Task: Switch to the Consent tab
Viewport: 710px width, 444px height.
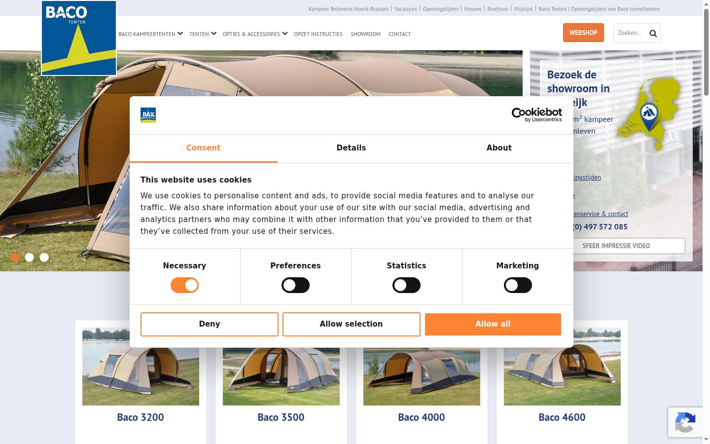Action: click(203, 148)
